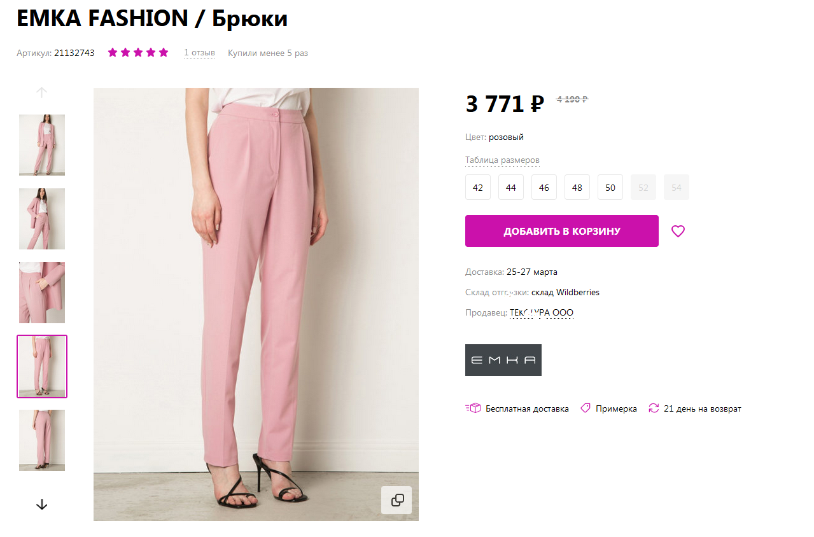Screen dimensions: 814x537
Task: Show first thumbnail of full suit
Action: (42, 145)
